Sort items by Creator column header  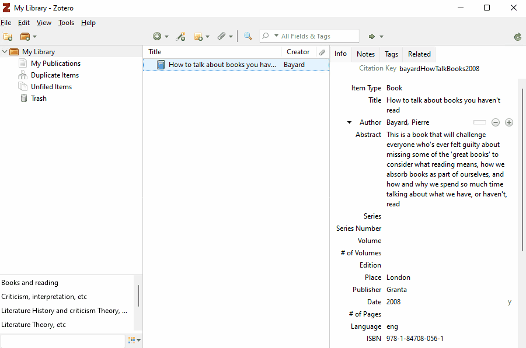pyautogui.click(x=298, y=52)
